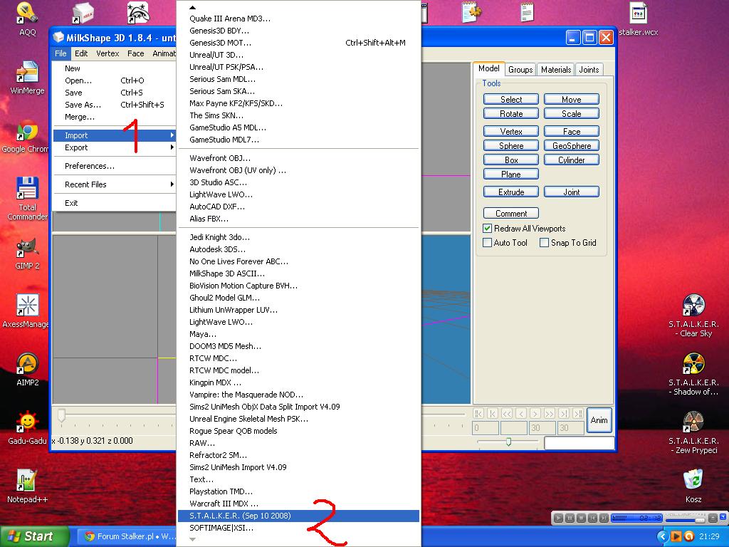Choose Autodesk 3DS… from the import list
The image size is (729, 547).
[x=298, y=249]
